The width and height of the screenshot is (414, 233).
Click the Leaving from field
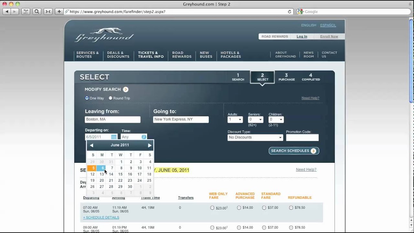point(113,119)
